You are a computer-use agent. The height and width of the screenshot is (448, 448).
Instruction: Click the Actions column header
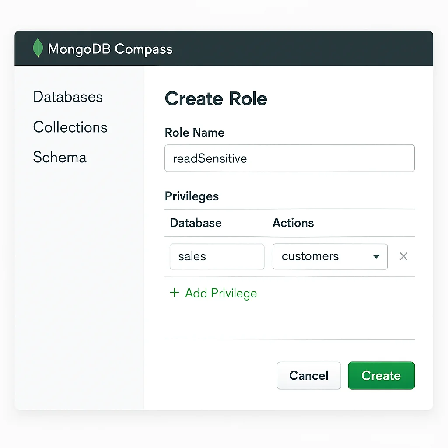pos(293,223)
